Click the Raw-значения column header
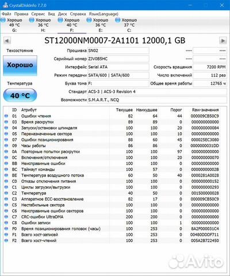 [205, 110]
